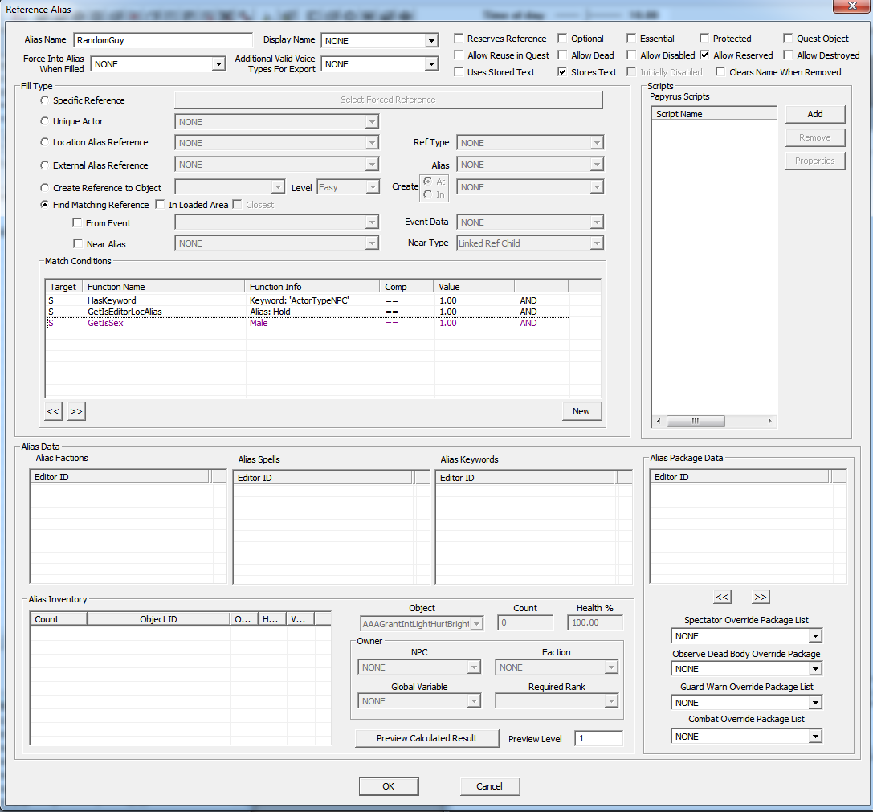Click the Add script button
873x812 pixels.
(x=814, y=114)
